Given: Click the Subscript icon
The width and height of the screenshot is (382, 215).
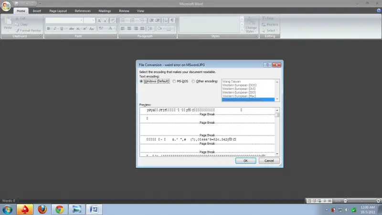Looking at the screenshot, I should 78,29.
